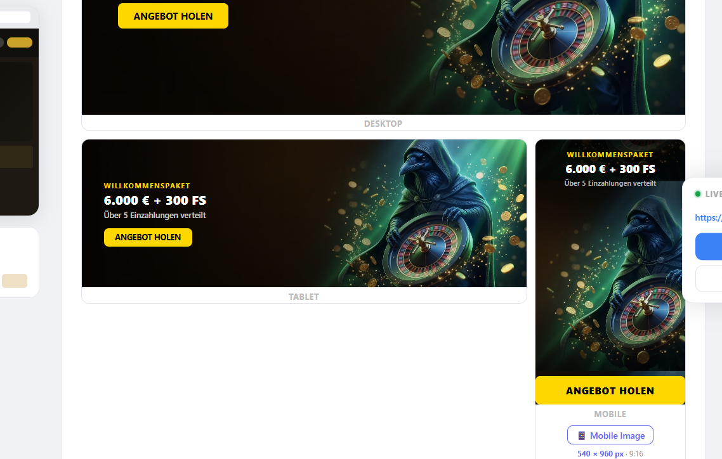Open the https link under LIVE
This screenshot has width=722, height=459.
708,217
